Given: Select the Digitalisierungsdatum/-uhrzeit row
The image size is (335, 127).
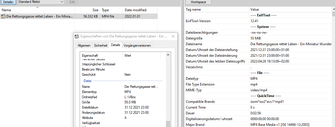Looking at the screenshot, I should point(258,119).
